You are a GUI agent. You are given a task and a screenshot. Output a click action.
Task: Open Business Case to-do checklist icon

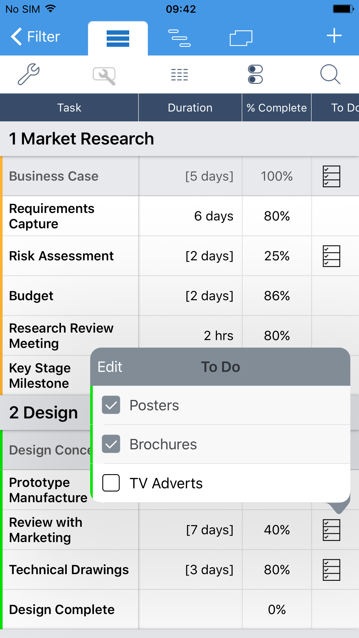pyautogui.click(x=331, y=176)
